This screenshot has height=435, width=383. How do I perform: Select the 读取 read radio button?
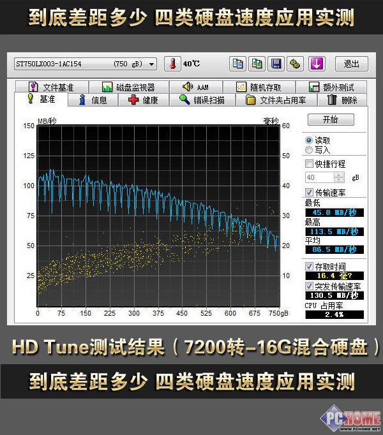pyautogui.click(x=309, y=140)
